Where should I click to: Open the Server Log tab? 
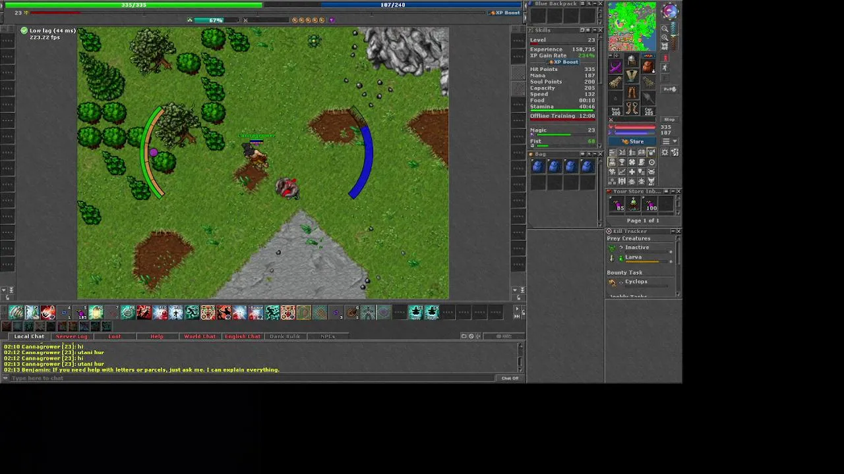(x=71, y=336)
